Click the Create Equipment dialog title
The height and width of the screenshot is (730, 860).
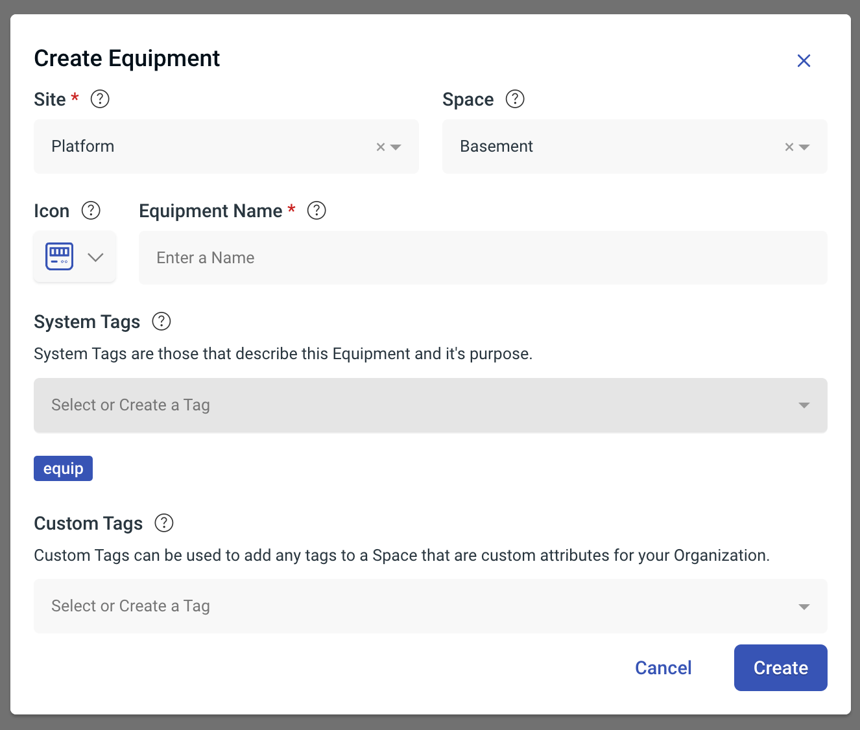127,58
